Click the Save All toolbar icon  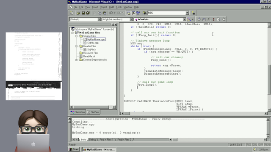[x=88, y=13]
